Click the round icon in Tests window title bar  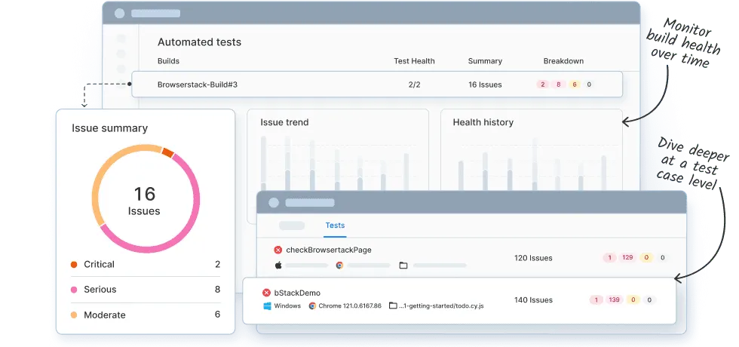[x=274, y=203]
